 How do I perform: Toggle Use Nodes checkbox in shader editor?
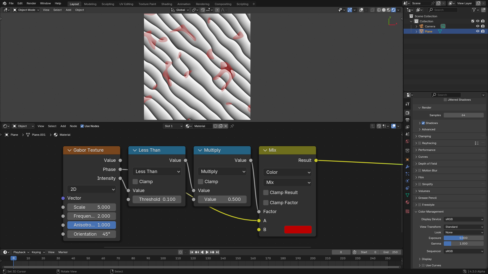(x=82, y=126)
